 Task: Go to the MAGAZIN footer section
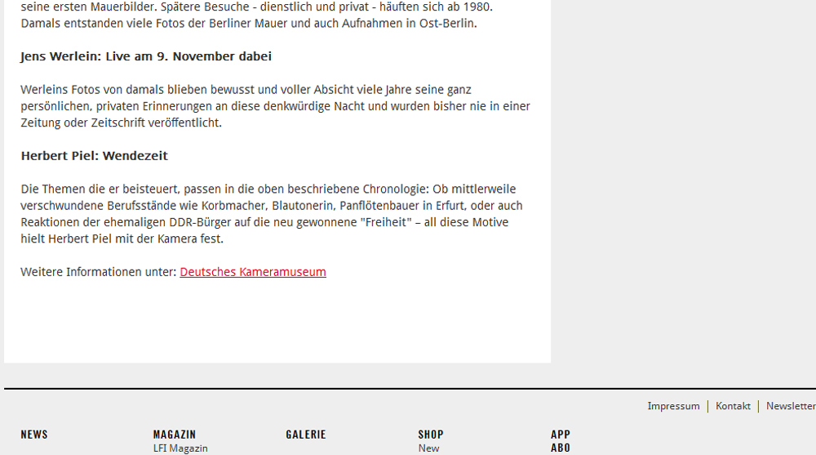(175, 435)
